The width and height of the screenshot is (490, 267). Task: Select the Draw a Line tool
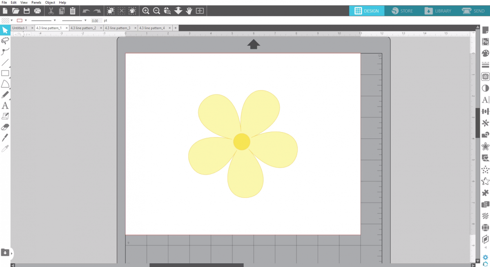[5, 62]
